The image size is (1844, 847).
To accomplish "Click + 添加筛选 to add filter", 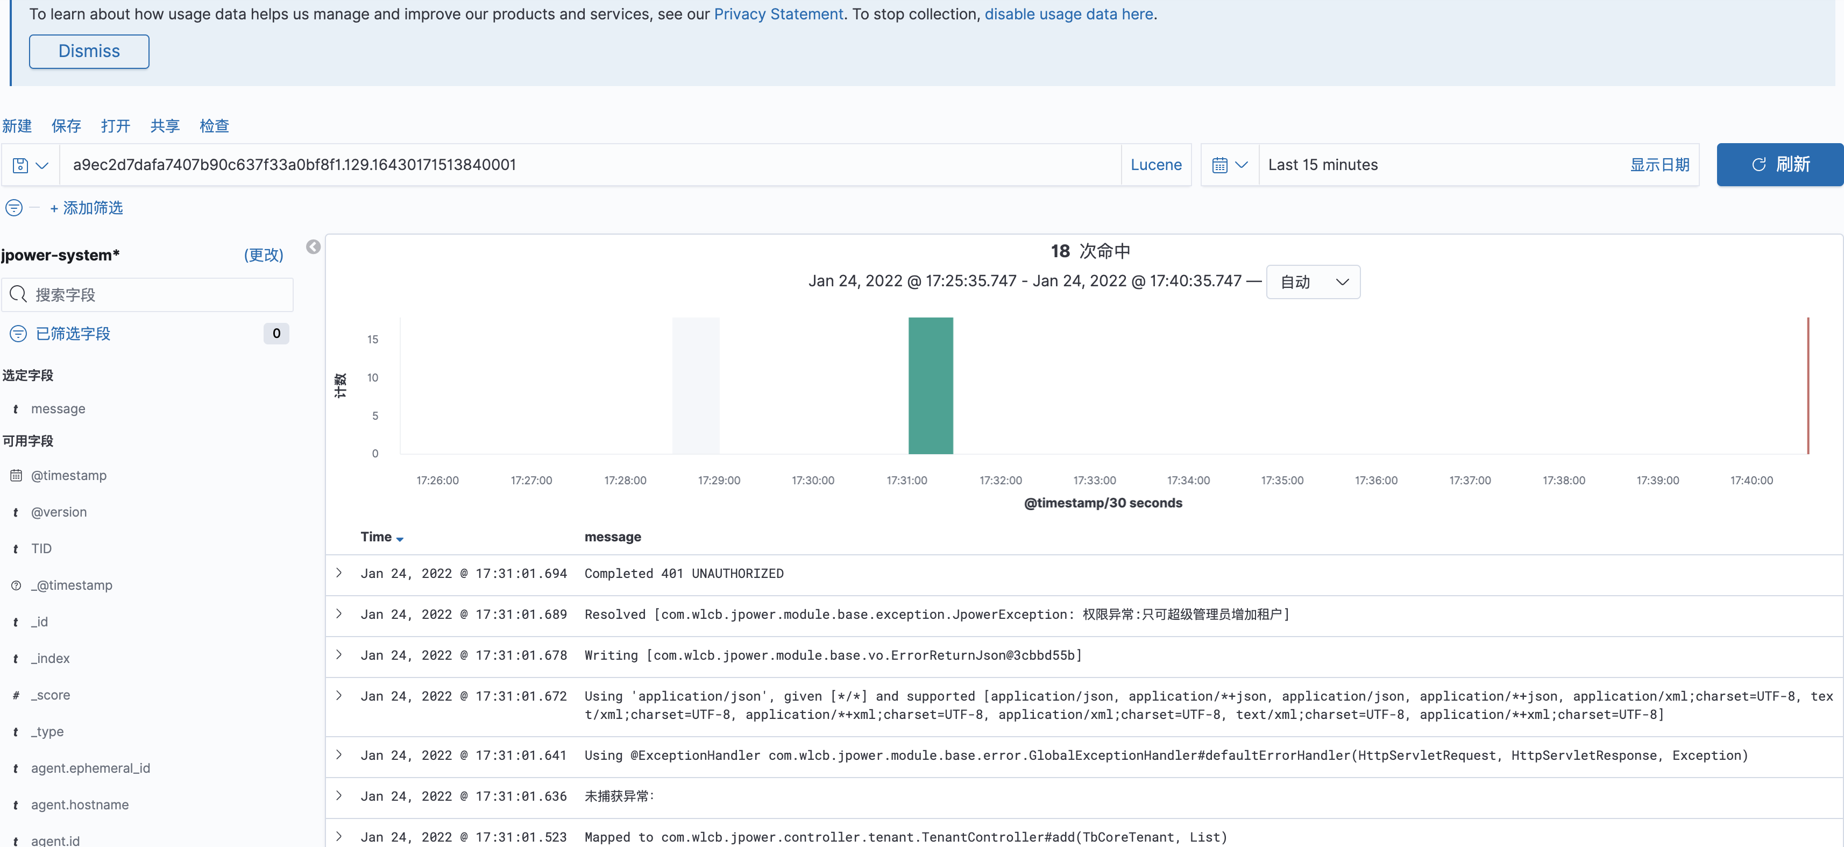I will point(87,208).
